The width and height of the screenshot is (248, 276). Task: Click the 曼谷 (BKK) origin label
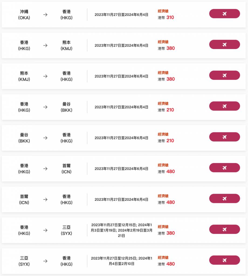pyautogui.click(x=24, y=138)
